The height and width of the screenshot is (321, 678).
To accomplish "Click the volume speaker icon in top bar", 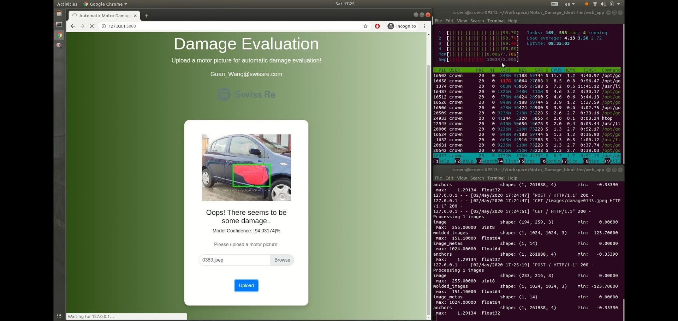I will (x=603, y=4).
